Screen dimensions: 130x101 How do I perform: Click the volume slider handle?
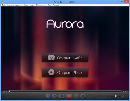[116, 96]
